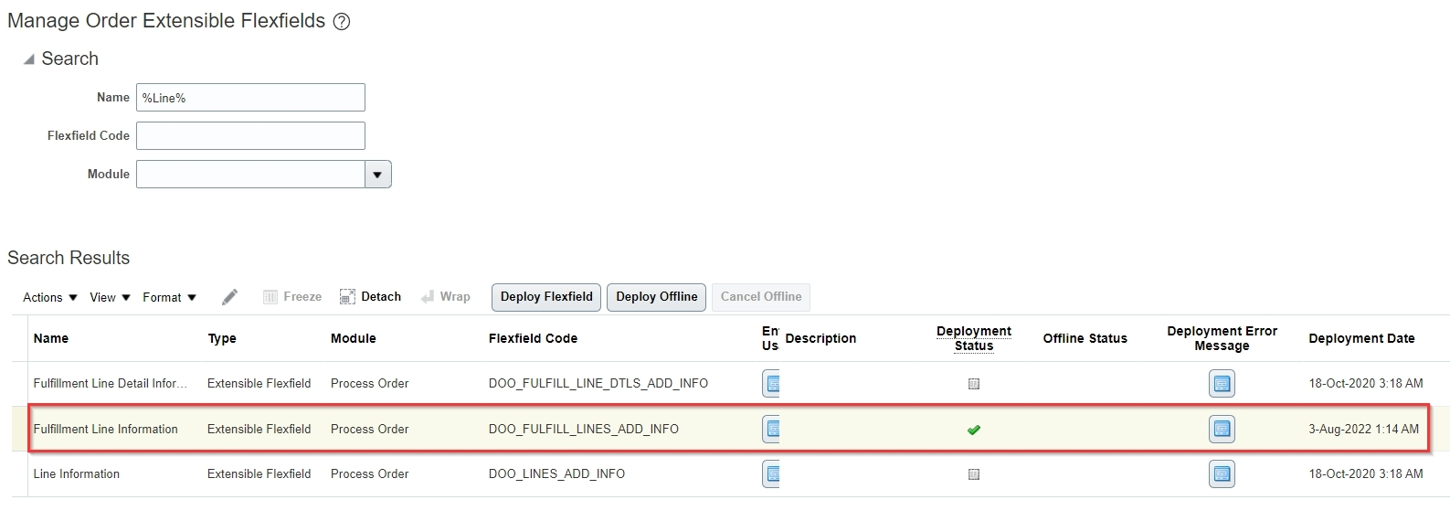Open help for Manage Order Extensible Flexfields
The height and width of the screenshot is (521, 1450).
coord(342,22)
